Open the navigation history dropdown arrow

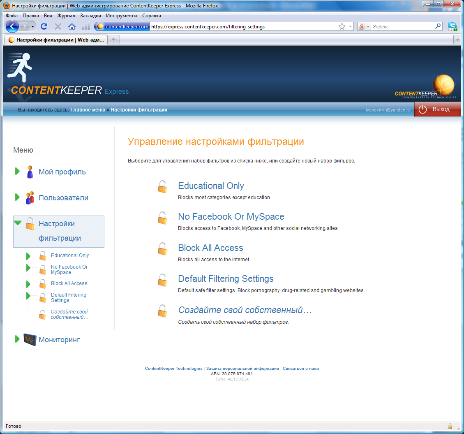32,27
